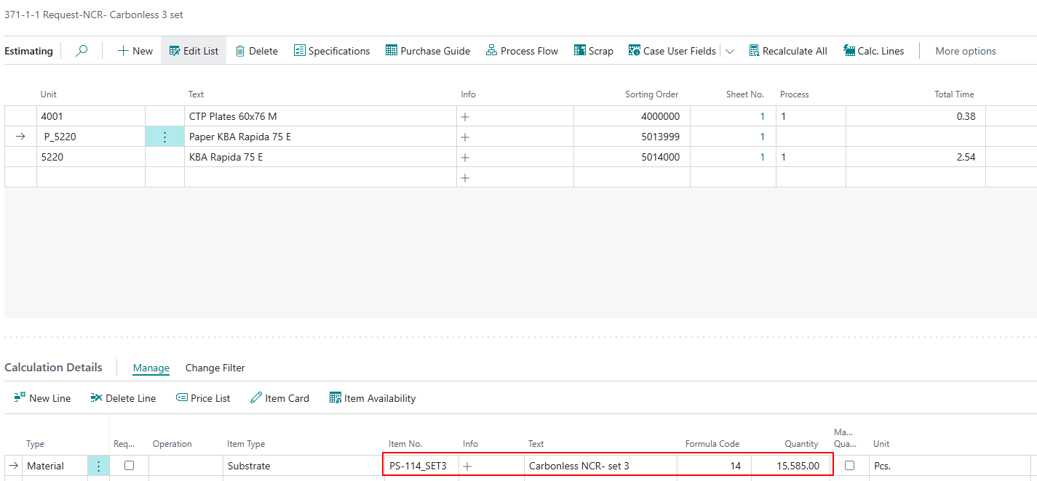Open Case User Fields

pyautogui.click(x=672, y=51)
